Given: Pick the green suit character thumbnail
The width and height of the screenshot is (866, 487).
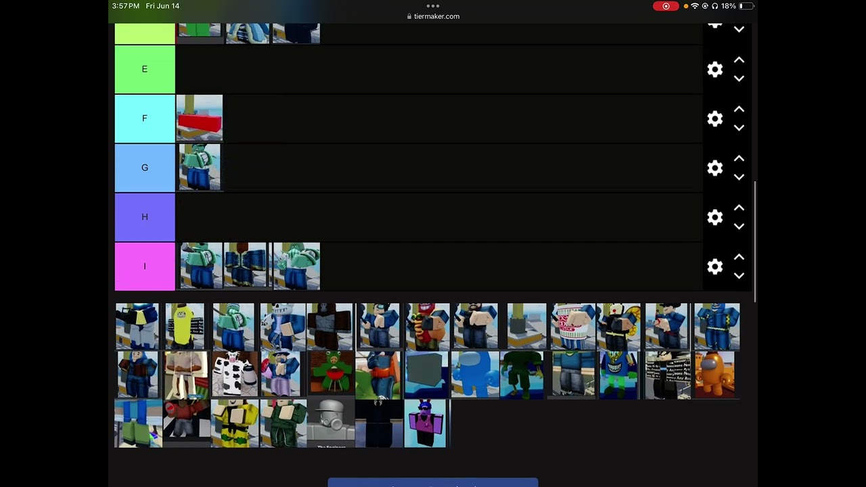Looking at the screenshot, I should pos(283,423).
